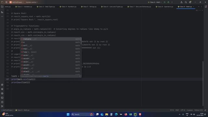Open the Git version control tool window
Image resolution: width=208 pixels, height=117 pixels.
tap(2, 106)
